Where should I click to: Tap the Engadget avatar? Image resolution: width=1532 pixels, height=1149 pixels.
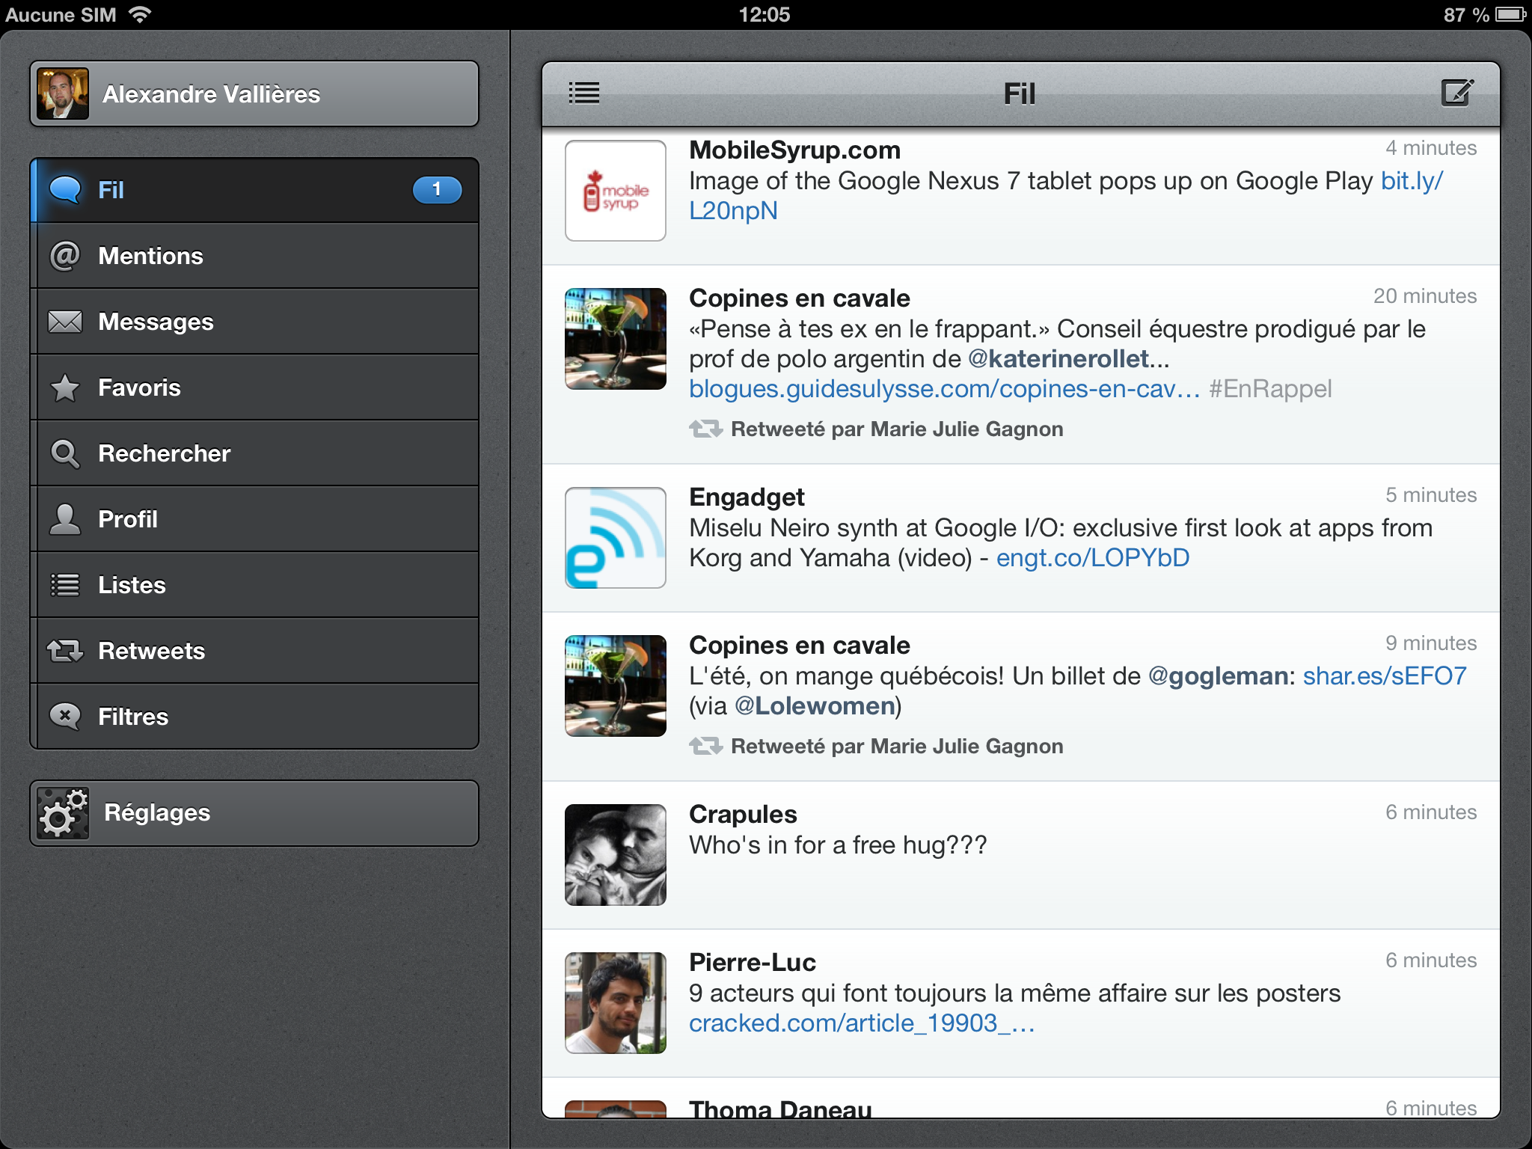click(x=616, y=538)
